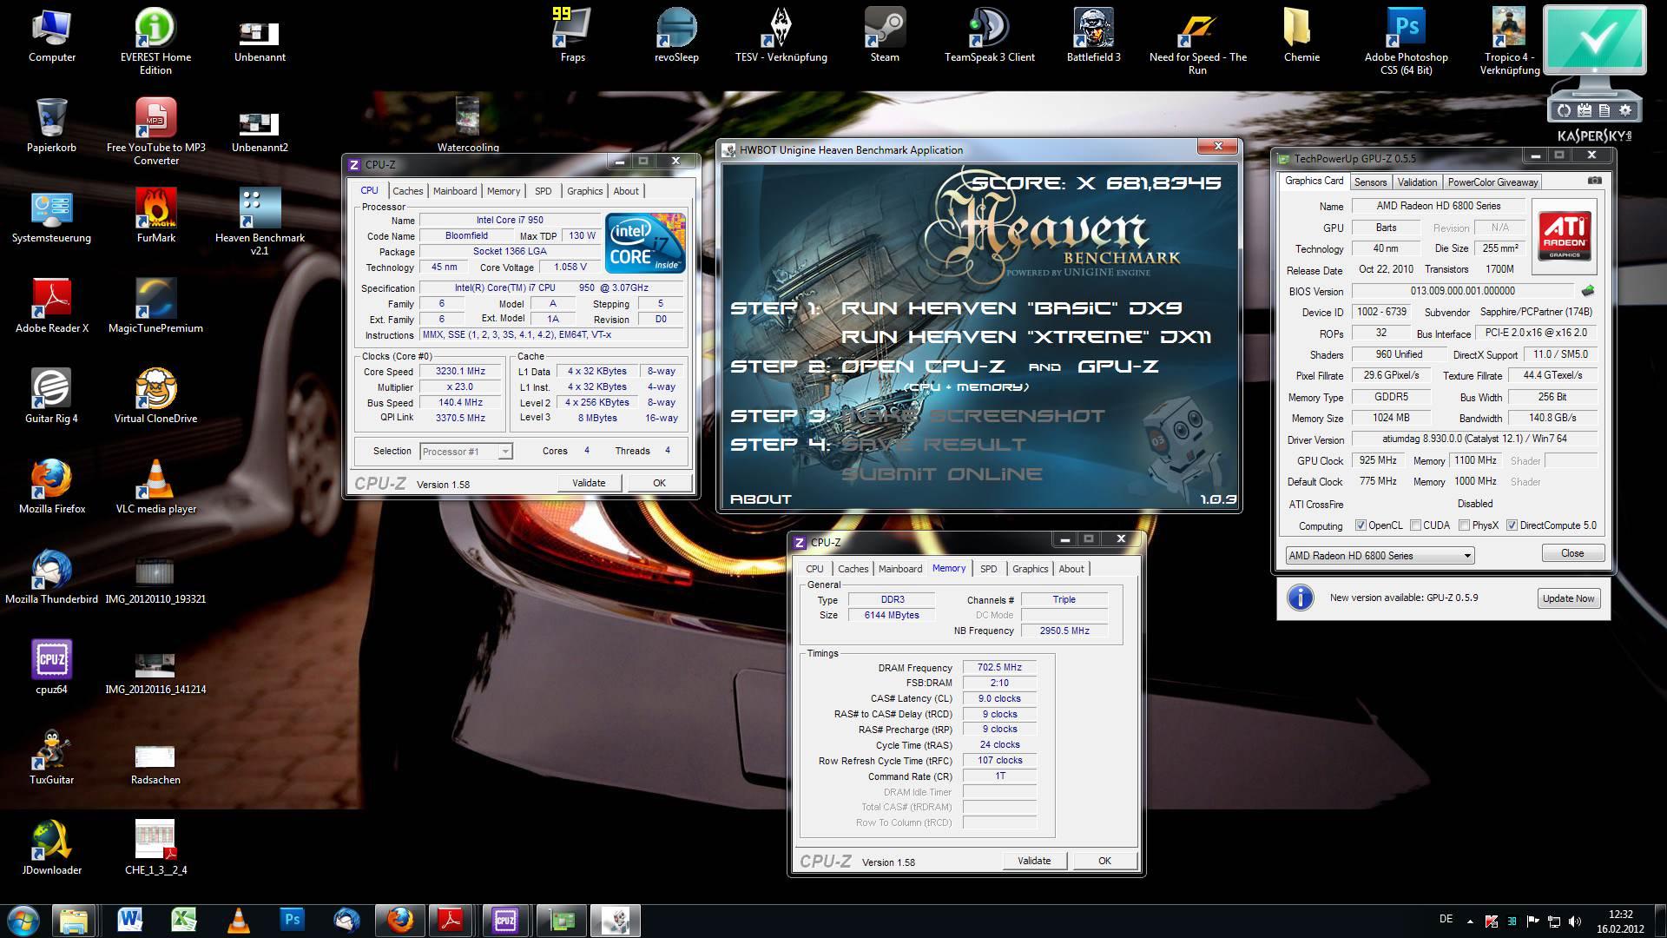This screenshot has width=1667, height=938.
Task: Open PowerColor Giveaway tab in GPU-Z
Action: pos(1492,182)
